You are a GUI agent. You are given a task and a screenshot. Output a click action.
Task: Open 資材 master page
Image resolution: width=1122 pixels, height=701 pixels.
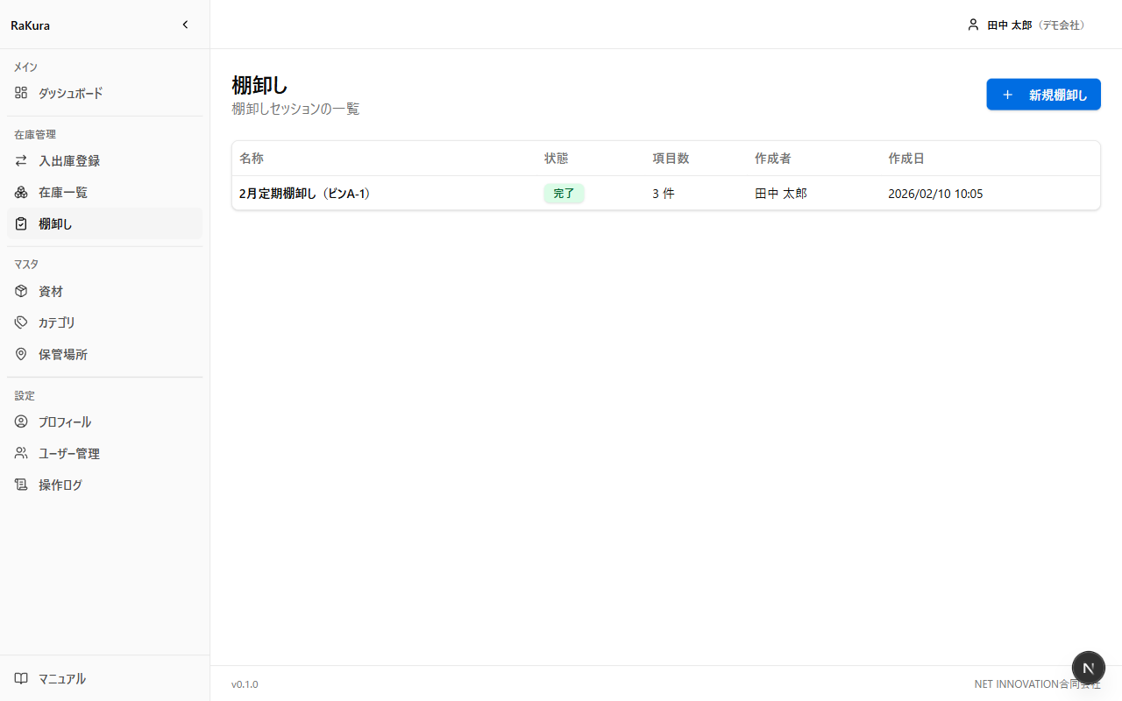[104, 292]
